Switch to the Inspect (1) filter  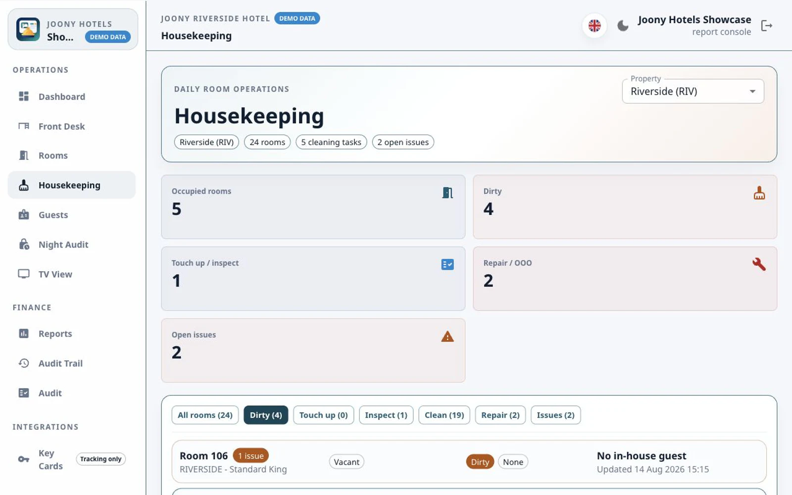click(386, 415)
